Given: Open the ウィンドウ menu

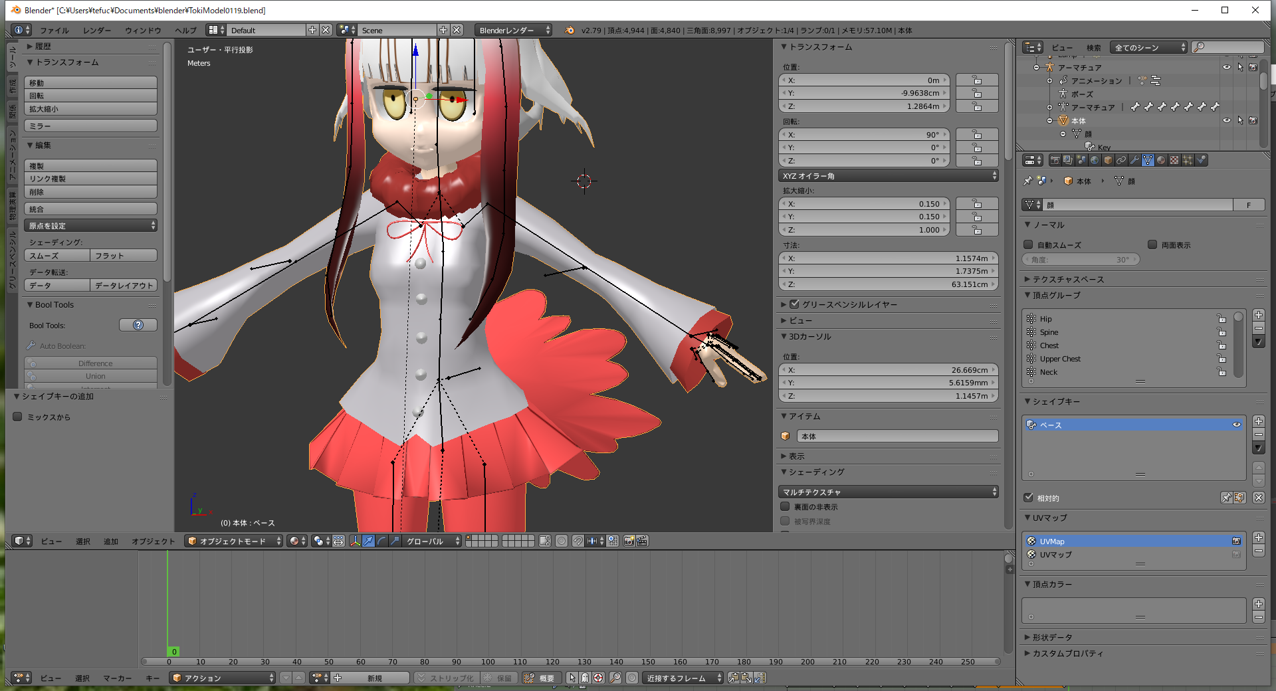Looking at the screenshot, I should click(x=143, y=31).
